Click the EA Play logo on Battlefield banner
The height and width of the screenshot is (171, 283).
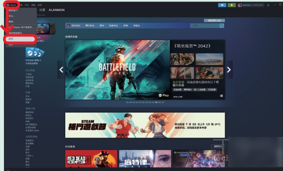coord(164,95)
